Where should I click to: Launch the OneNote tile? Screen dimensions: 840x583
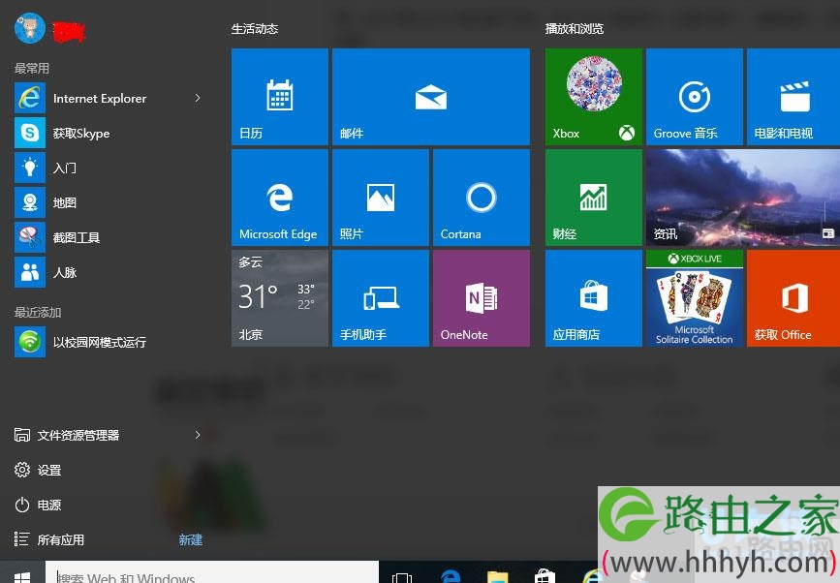click(482, 298)
